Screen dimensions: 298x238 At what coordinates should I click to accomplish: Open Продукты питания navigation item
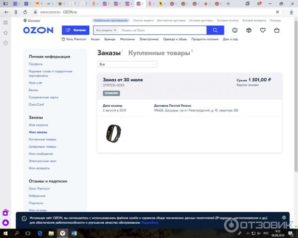click(x=205, y=39)
